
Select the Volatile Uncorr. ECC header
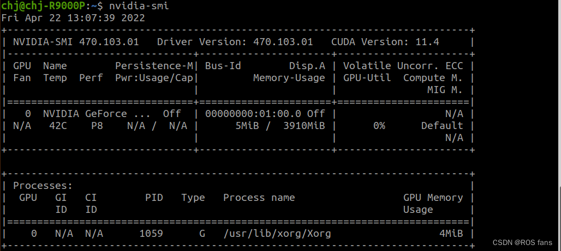403,66
